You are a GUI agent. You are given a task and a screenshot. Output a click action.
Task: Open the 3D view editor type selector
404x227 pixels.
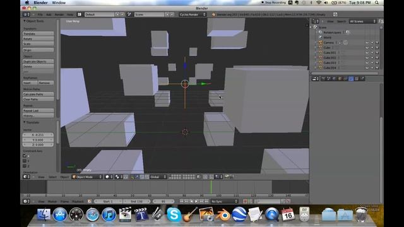(27, 177)
